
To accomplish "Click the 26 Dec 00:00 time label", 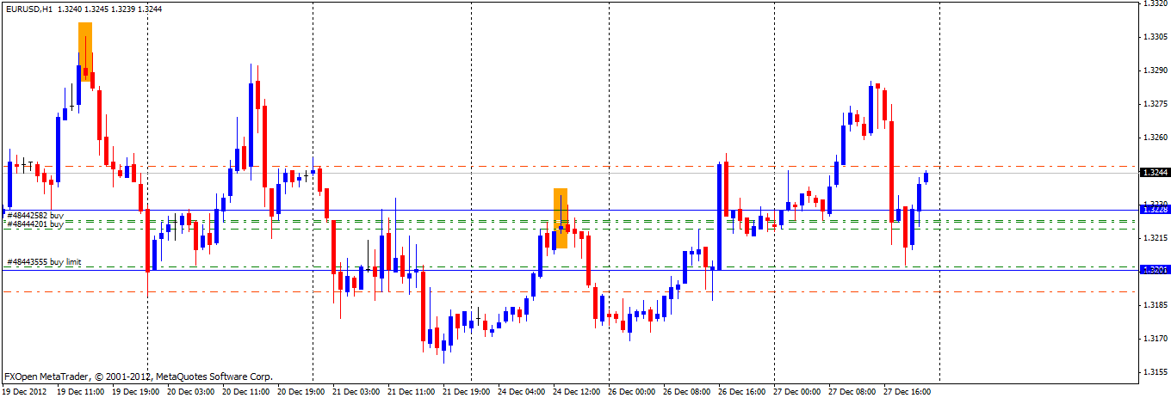I will click(x=632, y=391).
